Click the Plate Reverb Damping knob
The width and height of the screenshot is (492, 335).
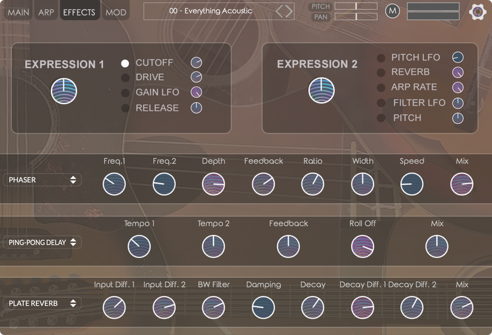coord(263,308)
